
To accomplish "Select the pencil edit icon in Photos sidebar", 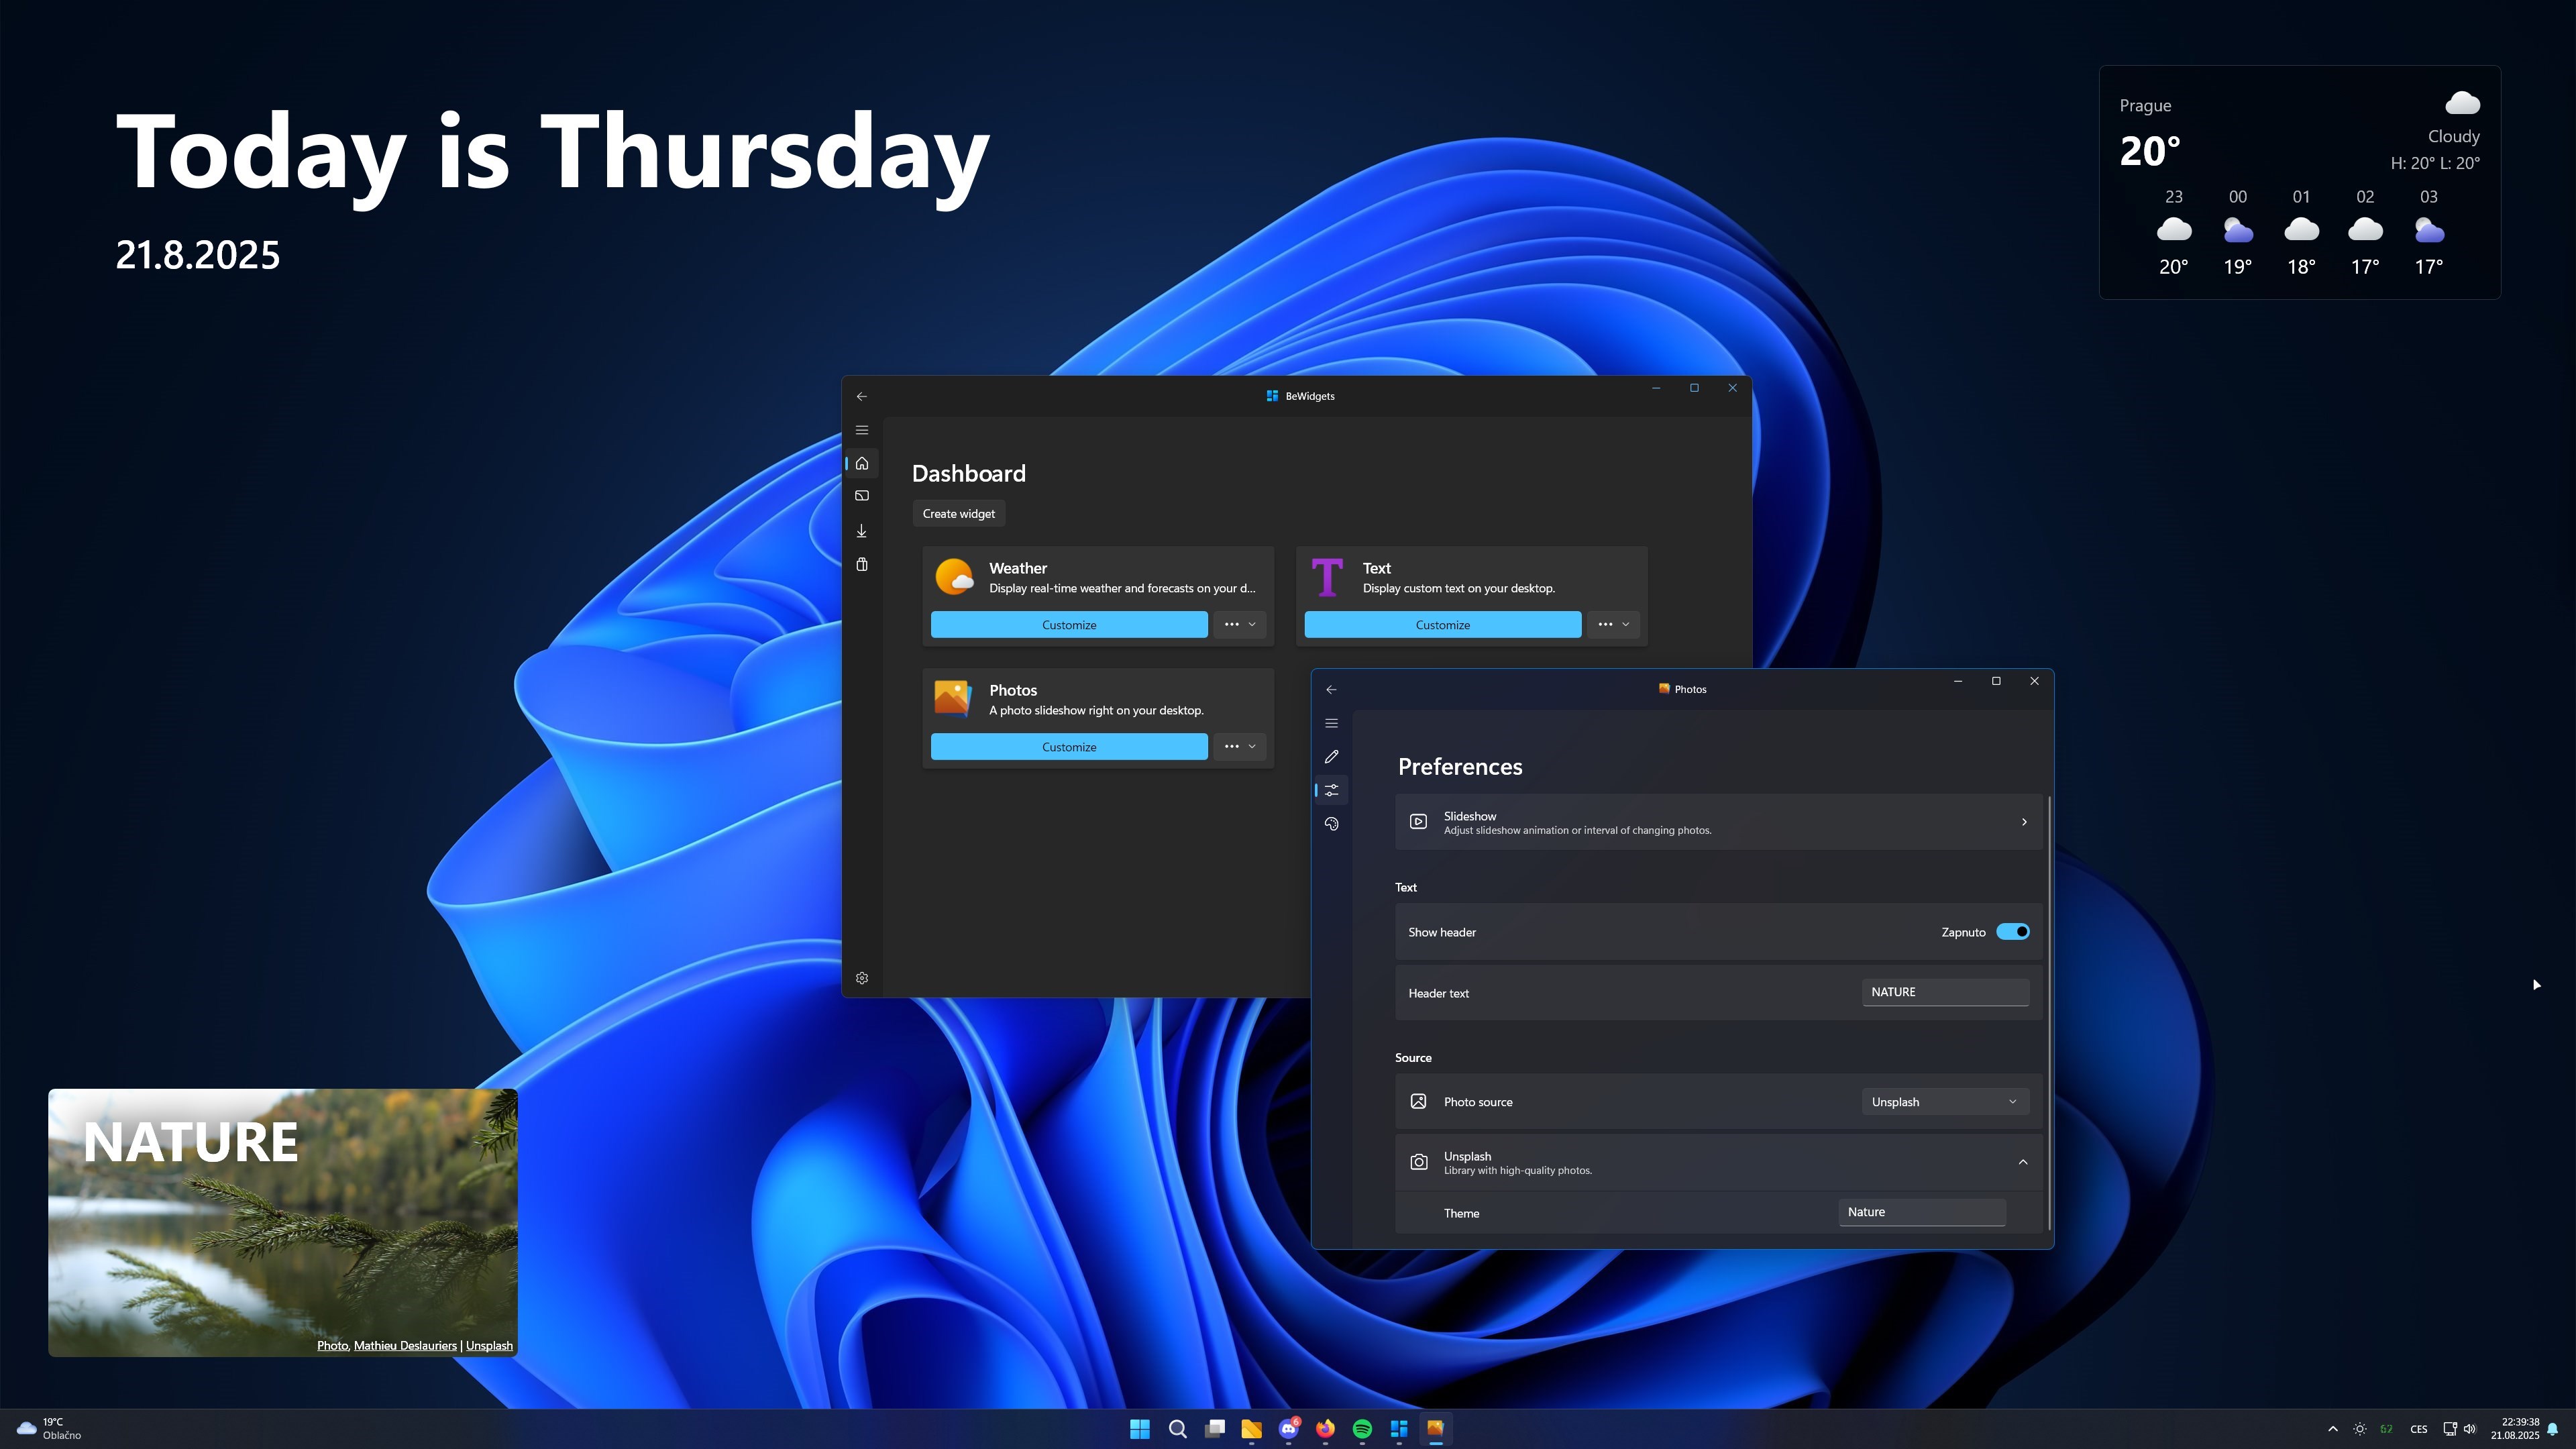I will pyautogui.click(x=1331, y=756).
